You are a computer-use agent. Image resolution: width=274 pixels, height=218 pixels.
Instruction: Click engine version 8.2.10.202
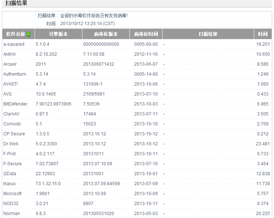point(46,54)
